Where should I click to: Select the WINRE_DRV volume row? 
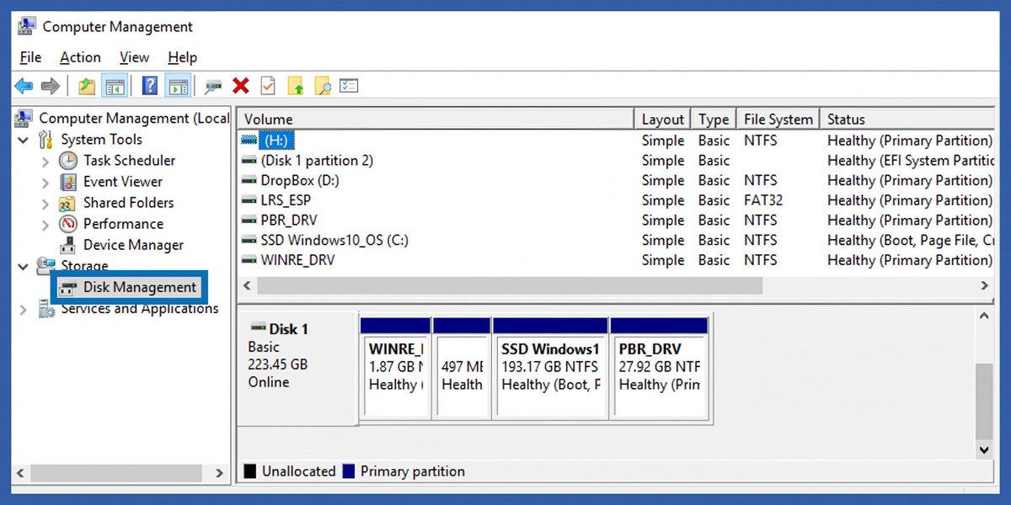click(x=616, y=260)
